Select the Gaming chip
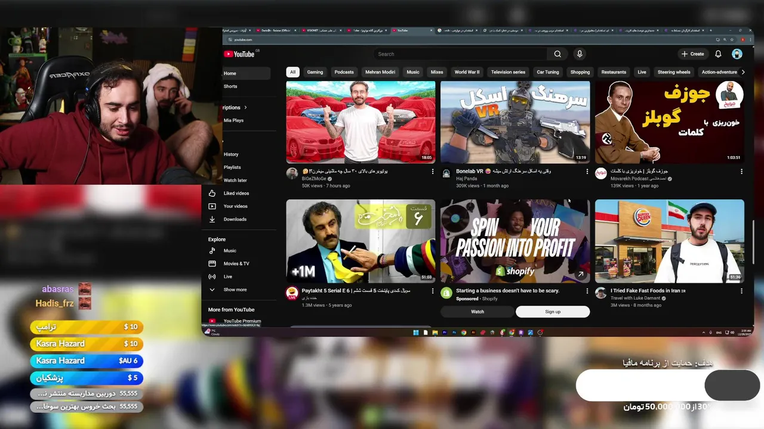Image resolution: width=764 pixels, height=429 pixels. click(x=315, y=72)
